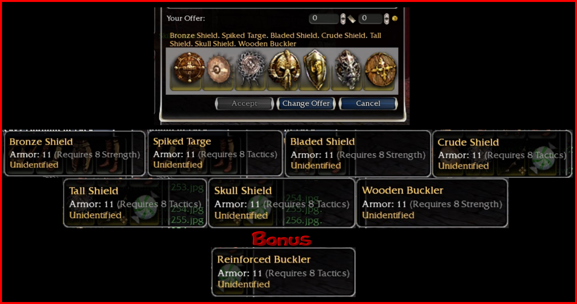Focus the platinum amount input field

(324, 18)
